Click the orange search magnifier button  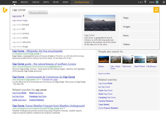click(156, 10)
